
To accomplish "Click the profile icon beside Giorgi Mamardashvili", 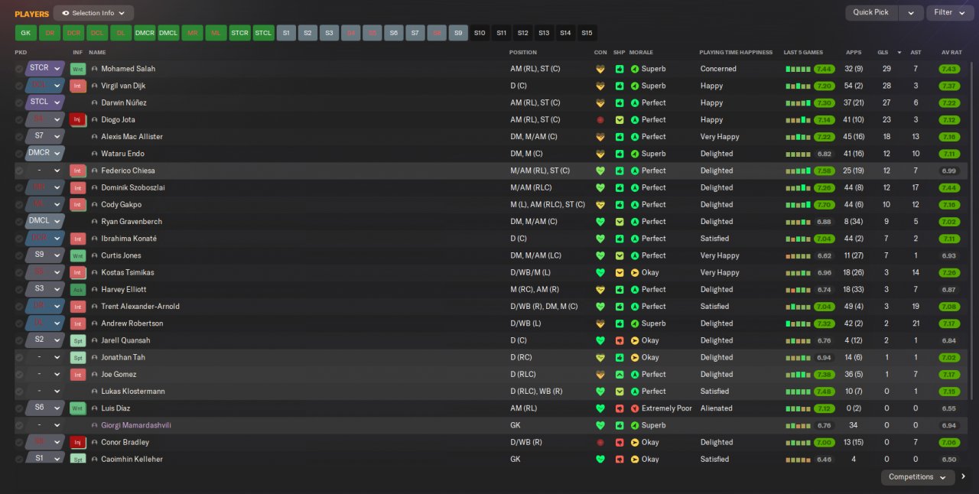I will coord(95,425).
